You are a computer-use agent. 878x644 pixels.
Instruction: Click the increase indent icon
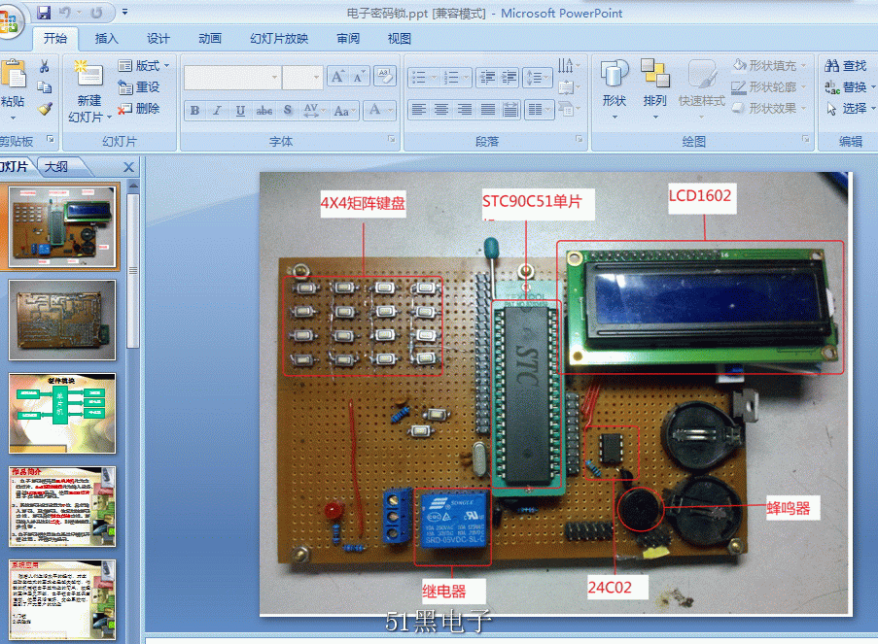(509, 77)
